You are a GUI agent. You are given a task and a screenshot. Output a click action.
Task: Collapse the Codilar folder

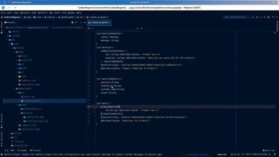pos(12,48)
